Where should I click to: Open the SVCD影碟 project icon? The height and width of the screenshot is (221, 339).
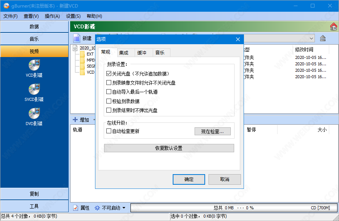[x=34, y=93]
